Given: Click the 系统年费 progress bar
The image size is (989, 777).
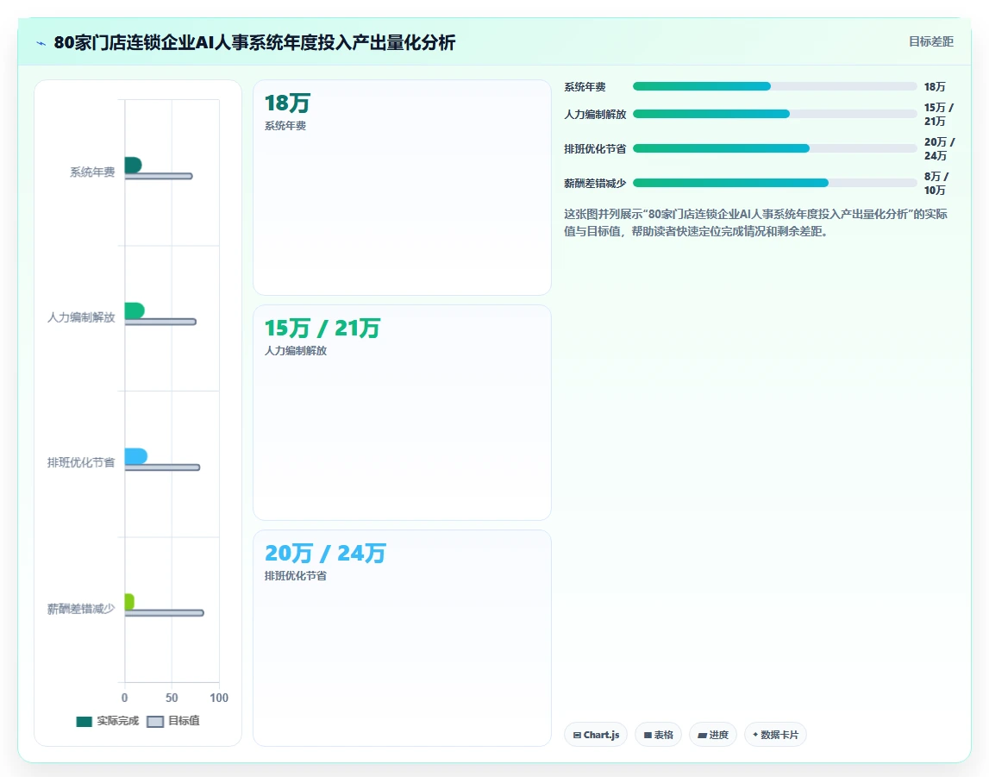Looking at the screenshot, I should point(774,86).
